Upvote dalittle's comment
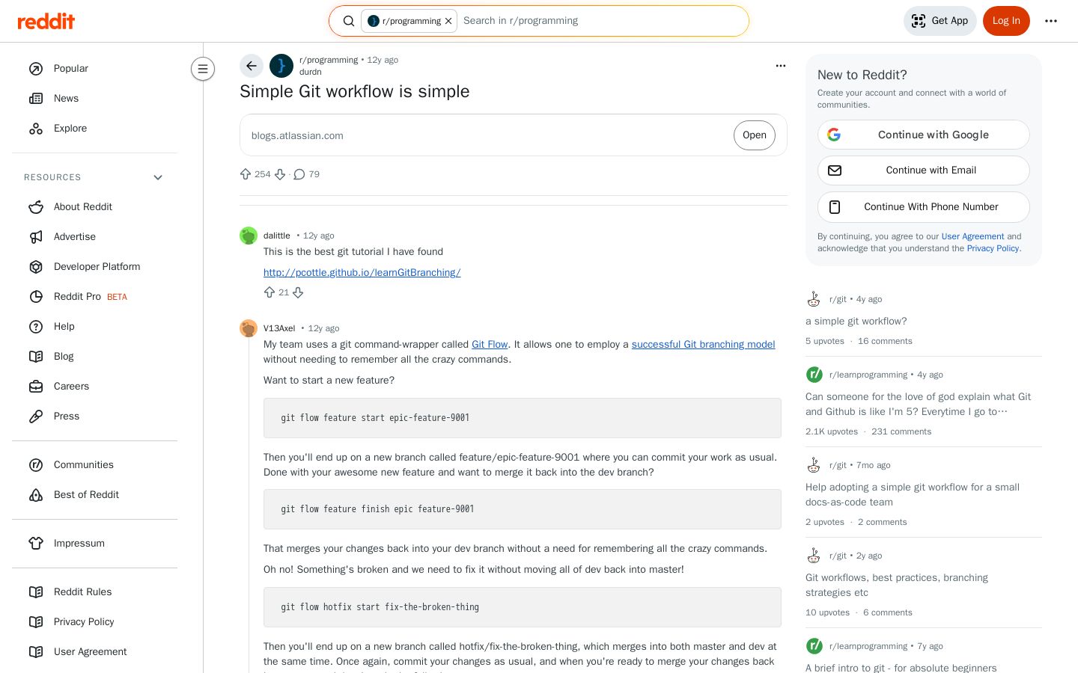This screenshot has height=673, width=1078. [x=269, y=292]
